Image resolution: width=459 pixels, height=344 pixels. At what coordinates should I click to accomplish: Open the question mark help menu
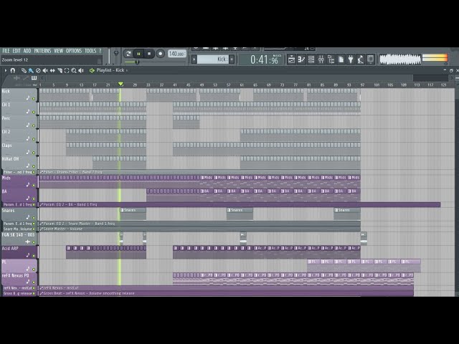100,51
